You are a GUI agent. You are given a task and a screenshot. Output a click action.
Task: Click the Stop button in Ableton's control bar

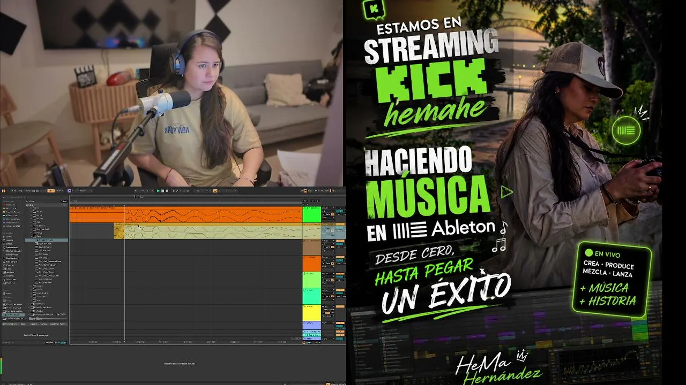click(x=163, y=191)
